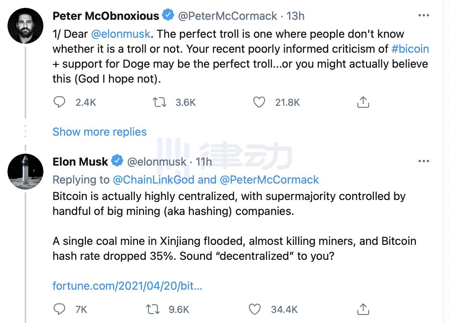Click the 13h timestamp on Peter's tweet
The height and width of the screenshot is (323, 449).
295,16
